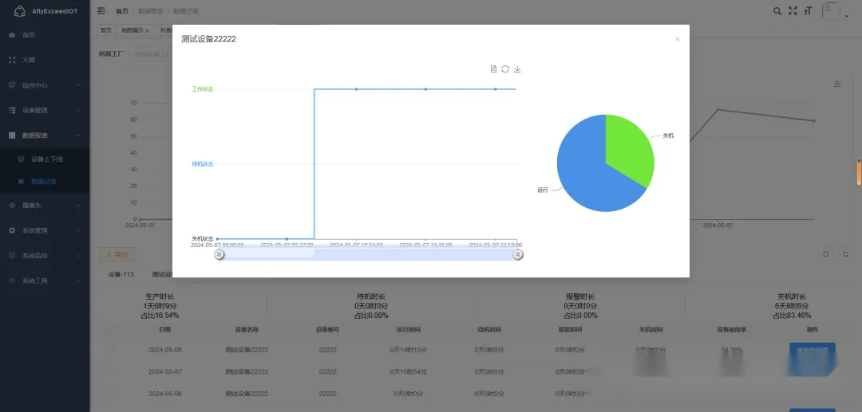The image size is (862, 412).
Task: Click the 运行 pie legend label
Action: coord(543,190)
